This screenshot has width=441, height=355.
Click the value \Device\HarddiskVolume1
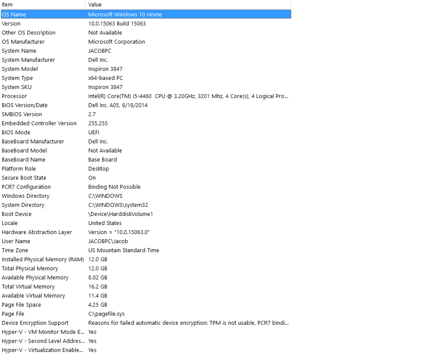pyautogui.click(x=120, y=214)
